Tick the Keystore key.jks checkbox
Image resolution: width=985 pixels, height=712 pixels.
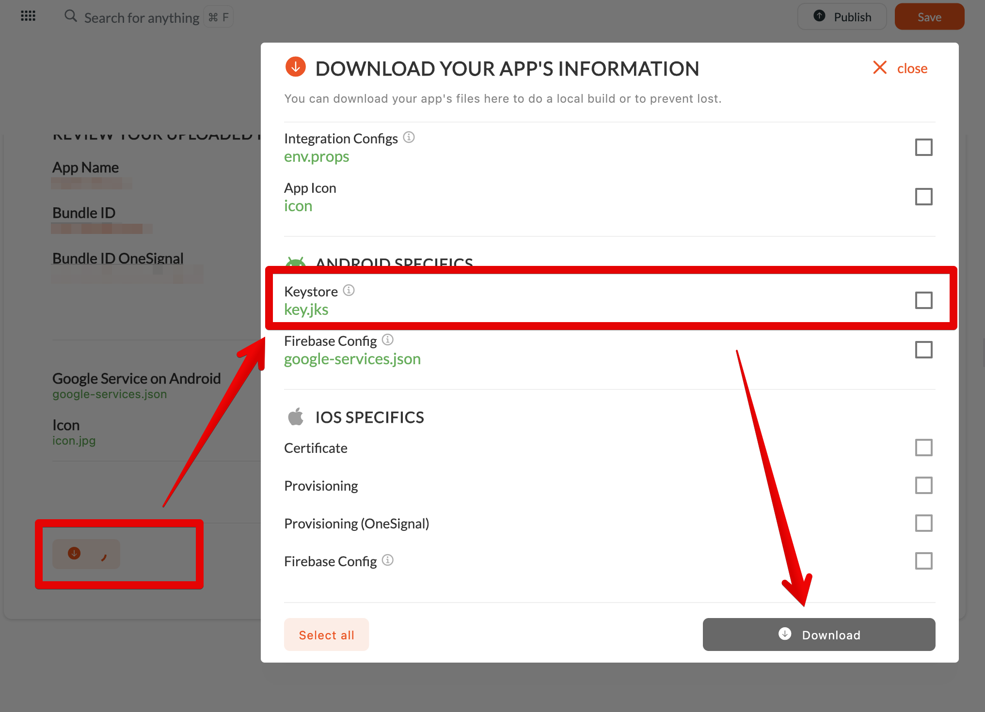pos(923,300)
